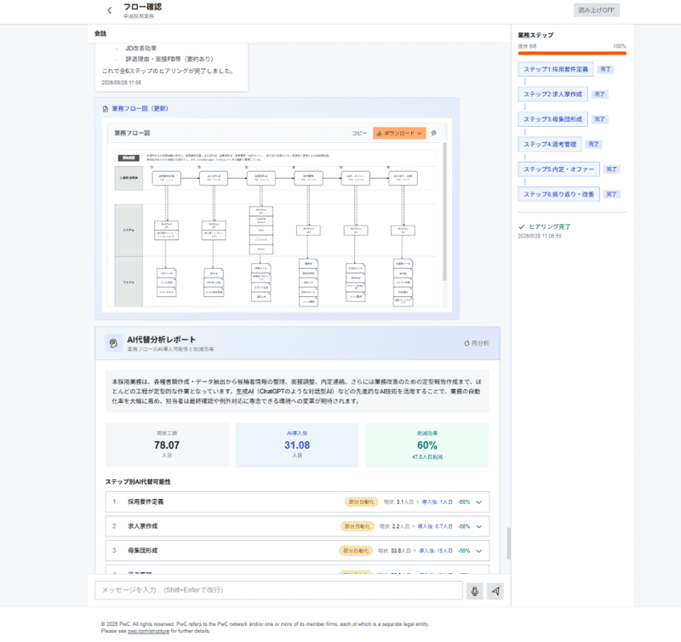Click the フロー確認 page title

coord(142,7)
